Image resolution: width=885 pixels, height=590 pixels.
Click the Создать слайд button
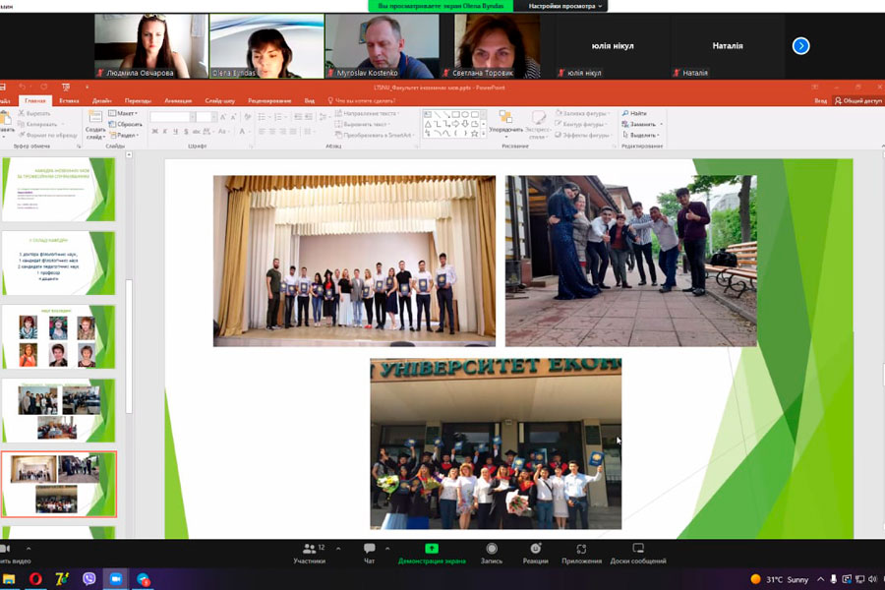pos(95,126)
